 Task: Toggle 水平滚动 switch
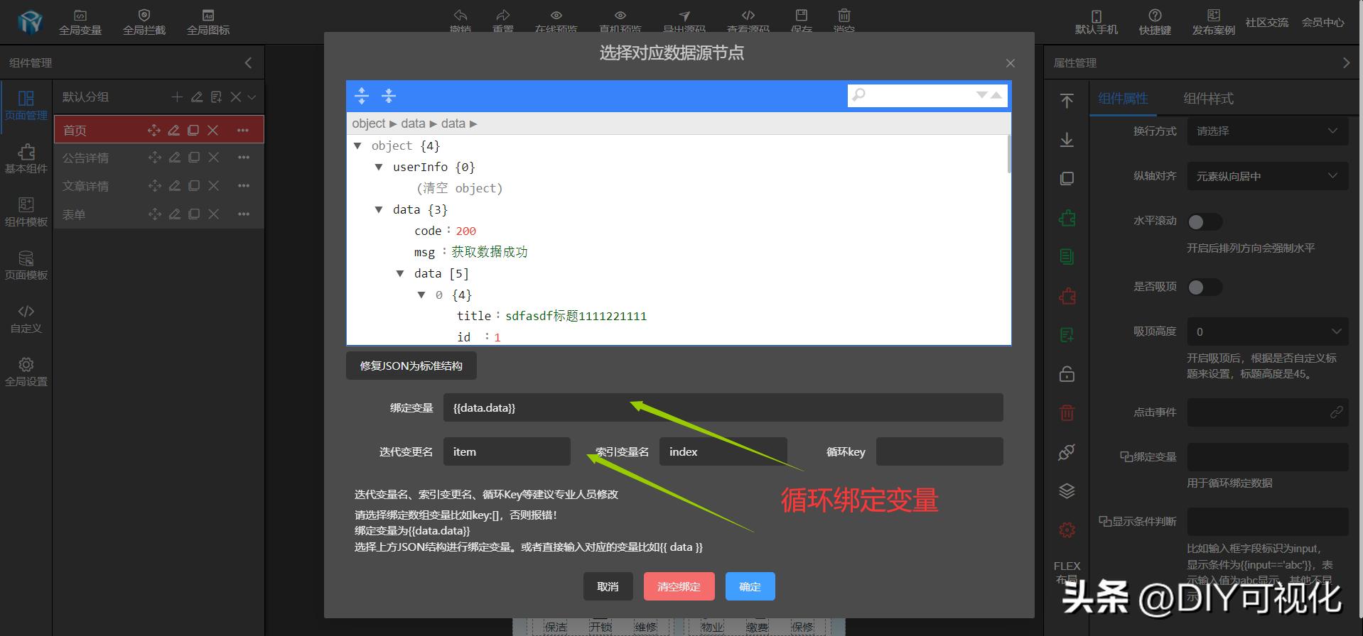click(1205, 221)
